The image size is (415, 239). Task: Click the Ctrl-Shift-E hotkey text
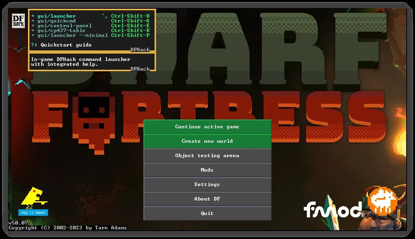(x=130, y=26)
